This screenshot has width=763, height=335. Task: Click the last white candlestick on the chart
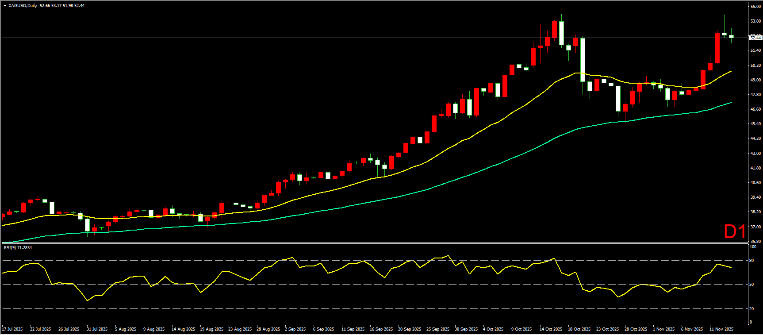pos(731,36)
